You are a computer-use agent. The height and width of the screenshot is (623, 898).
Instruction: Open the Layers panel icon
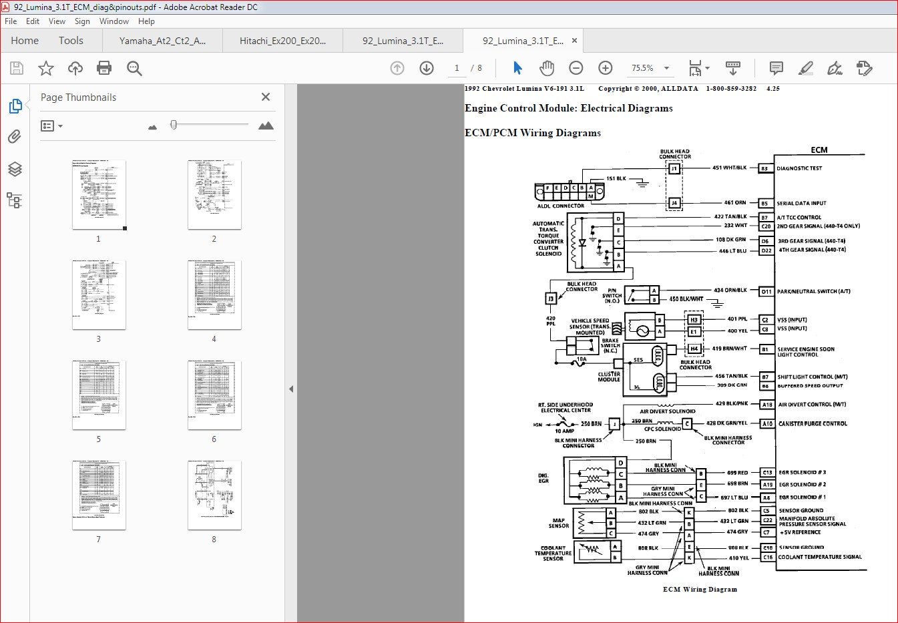15,169
